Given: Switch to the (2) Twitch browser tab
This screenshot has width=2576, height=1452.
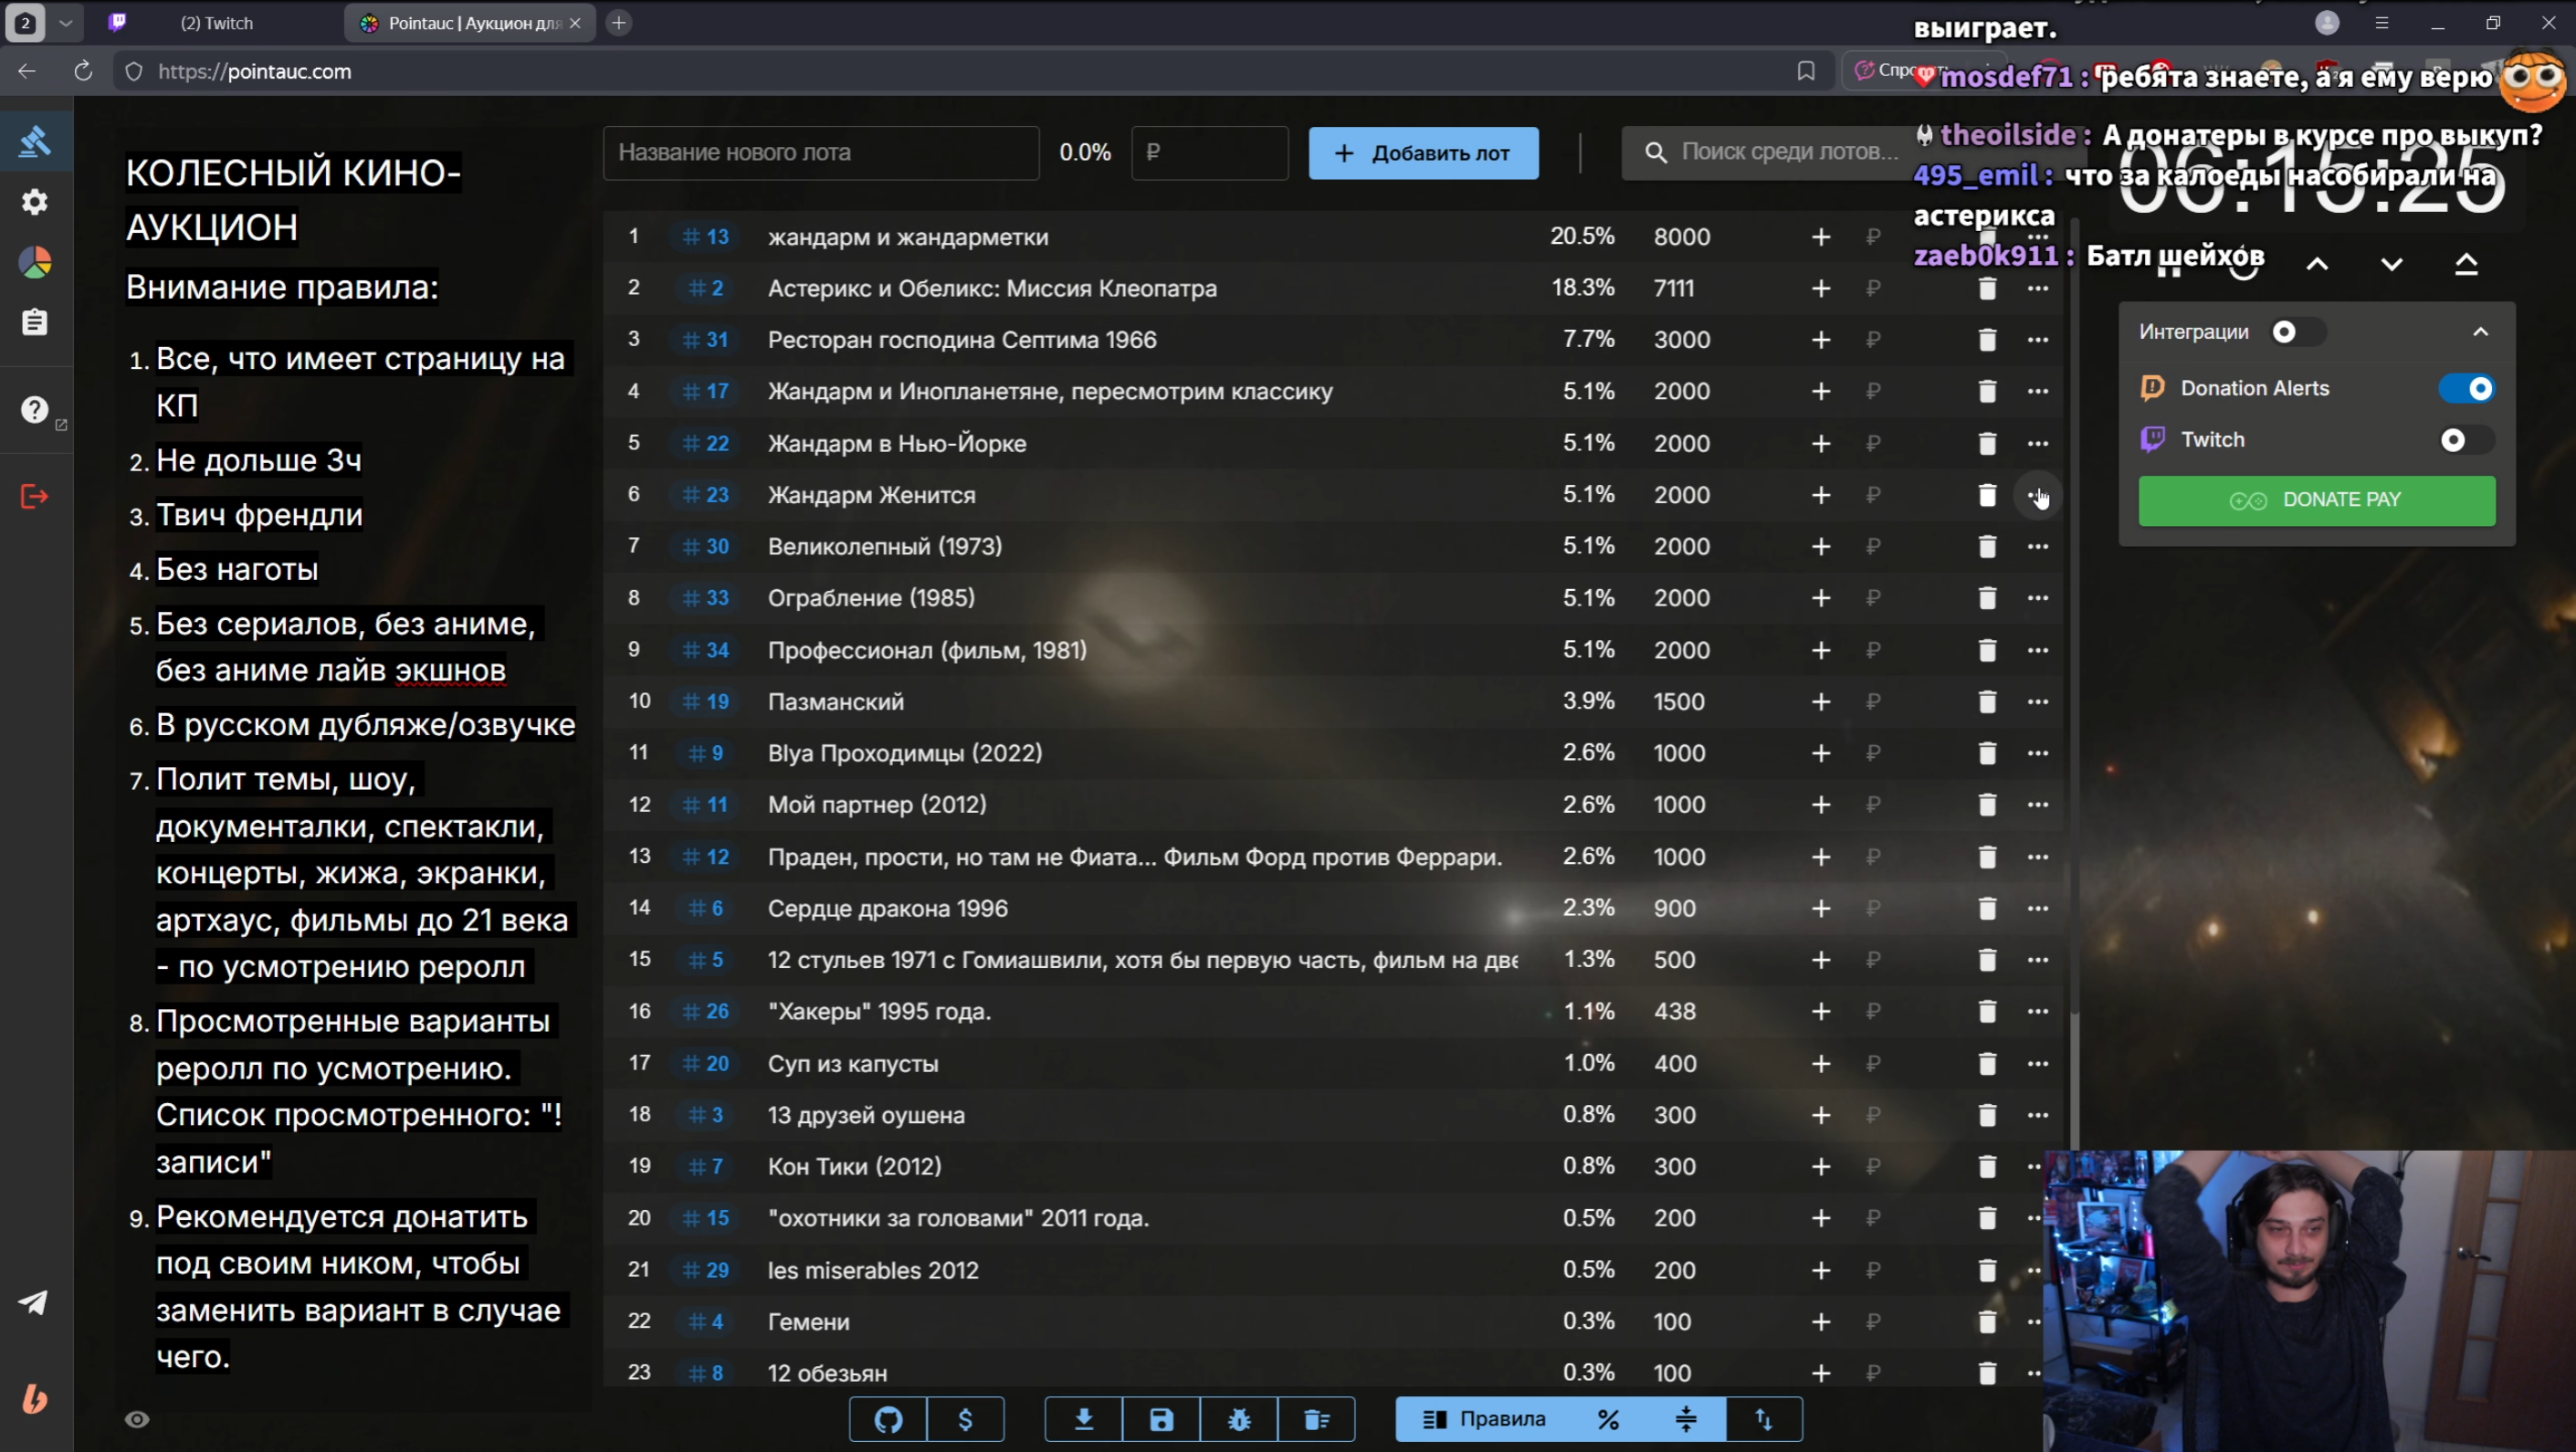Looking at the screenshot, I should coord(216,23).
